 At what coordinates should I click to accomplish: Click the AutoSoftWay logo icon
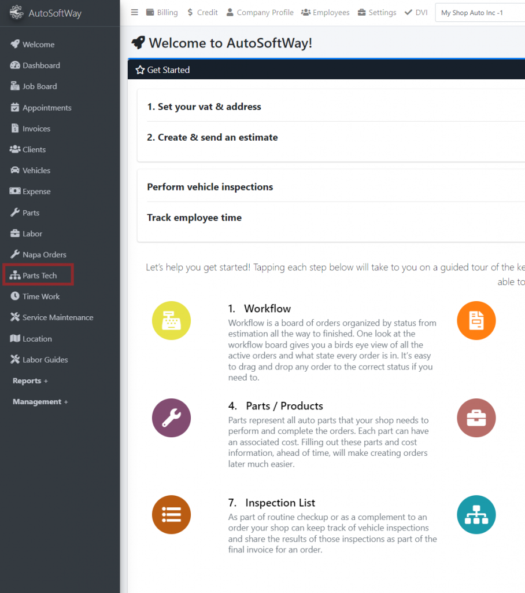click(16, 13)
